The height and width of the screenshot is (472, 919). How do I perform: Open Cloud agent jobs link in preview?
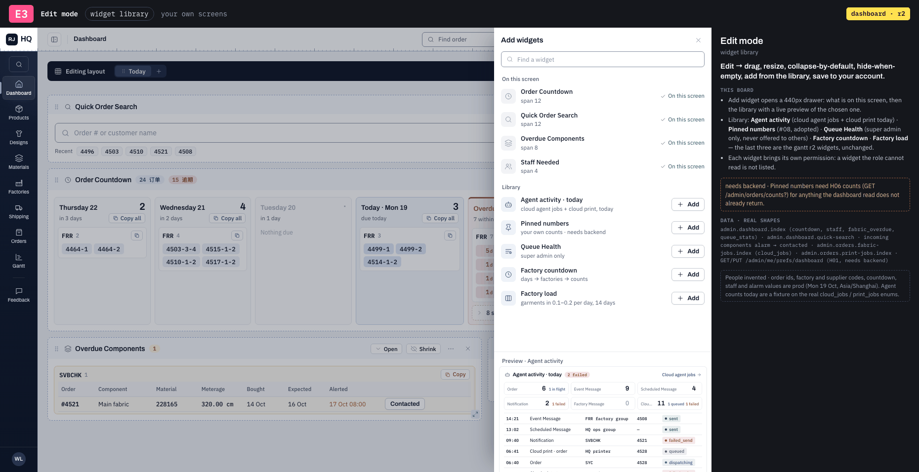[681, 375]
